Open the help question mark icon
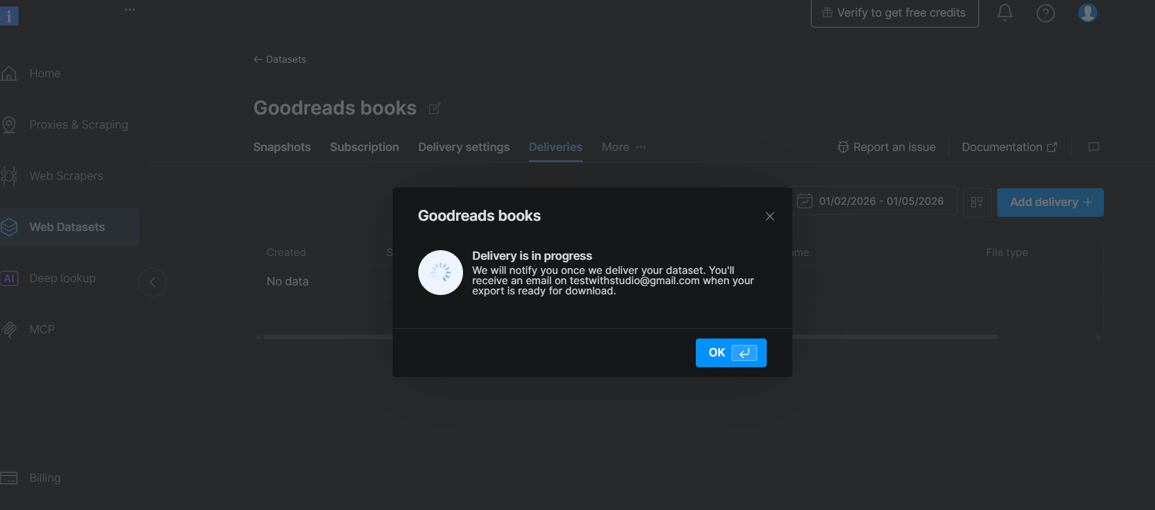1155x510 pixels. coord(1046,13)
